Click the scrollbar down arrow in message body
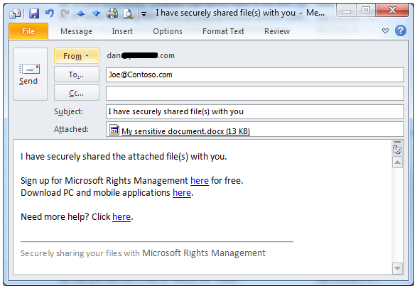The image size is (417, 288). [x=397, y=268]
